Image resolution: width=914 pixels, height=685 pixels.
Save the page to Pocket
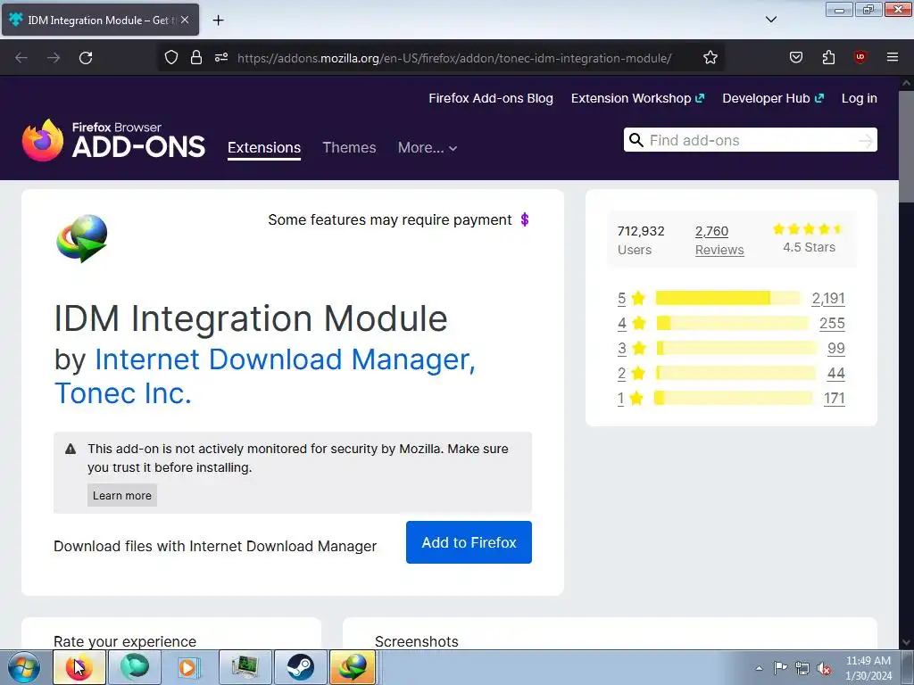[x=795, y=57]
